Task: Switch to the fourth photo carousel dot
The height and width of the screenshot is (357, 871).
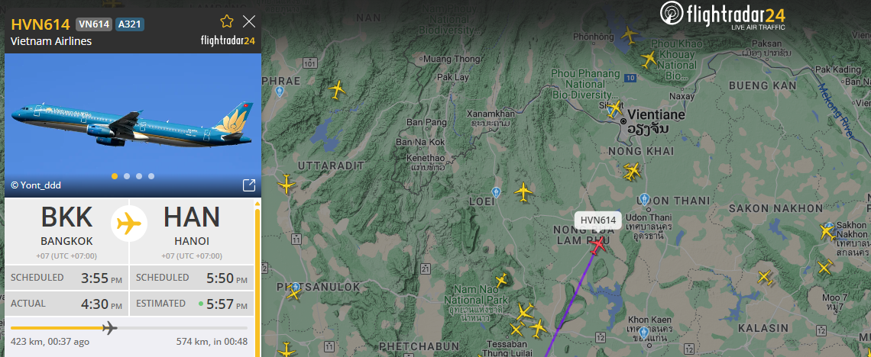Action: (151, 176)
